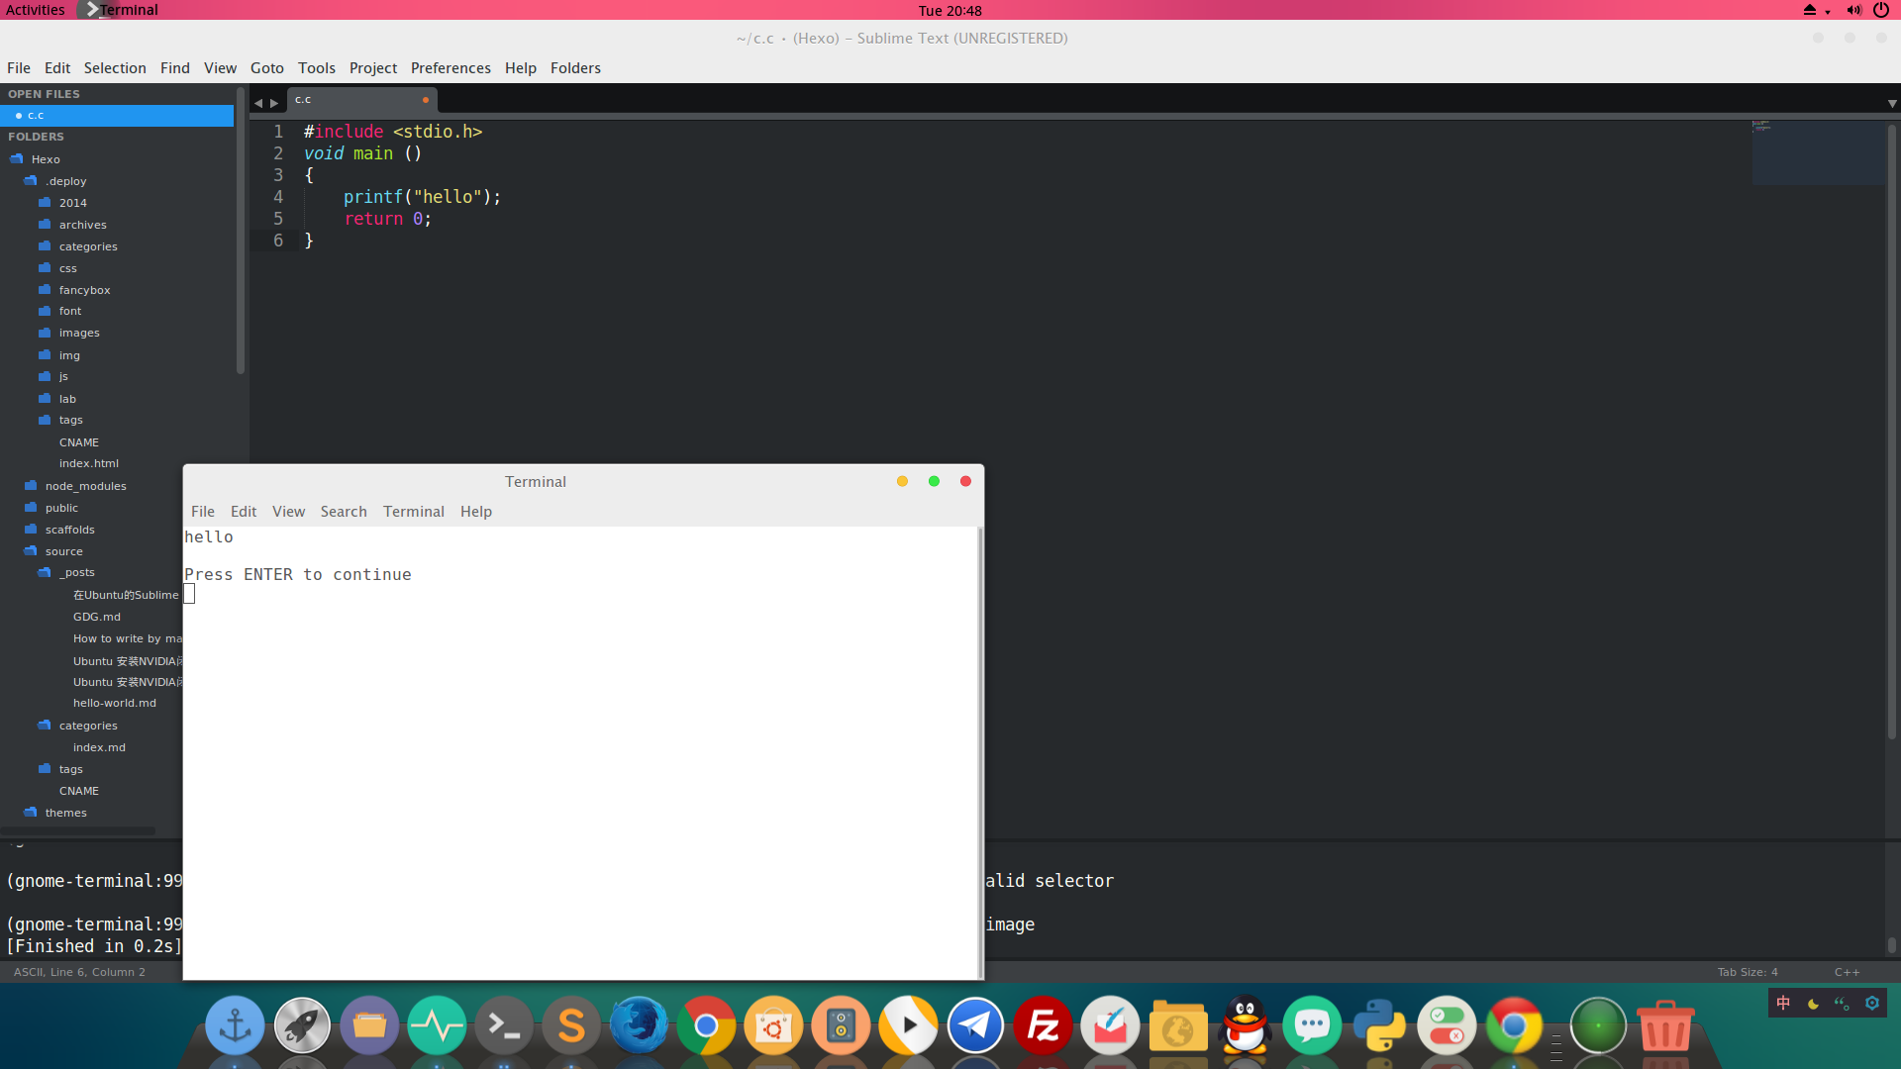Open the Preferences menu in Sublime
This screenshot has width=1901, height=1069.
(x=450, y=68)
